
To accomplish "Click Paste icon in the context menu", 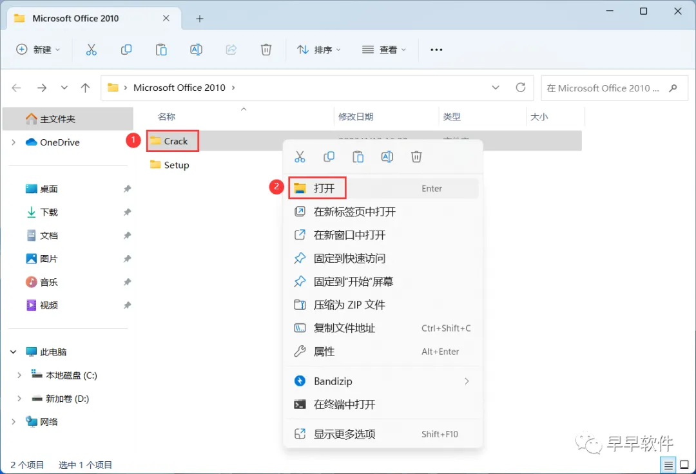I will tap(358, 156).
